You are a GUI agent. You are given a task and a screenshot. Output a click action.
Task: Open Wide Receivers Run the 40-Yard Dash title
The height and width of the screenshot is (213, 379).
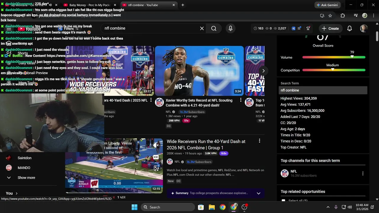(206, 144)
